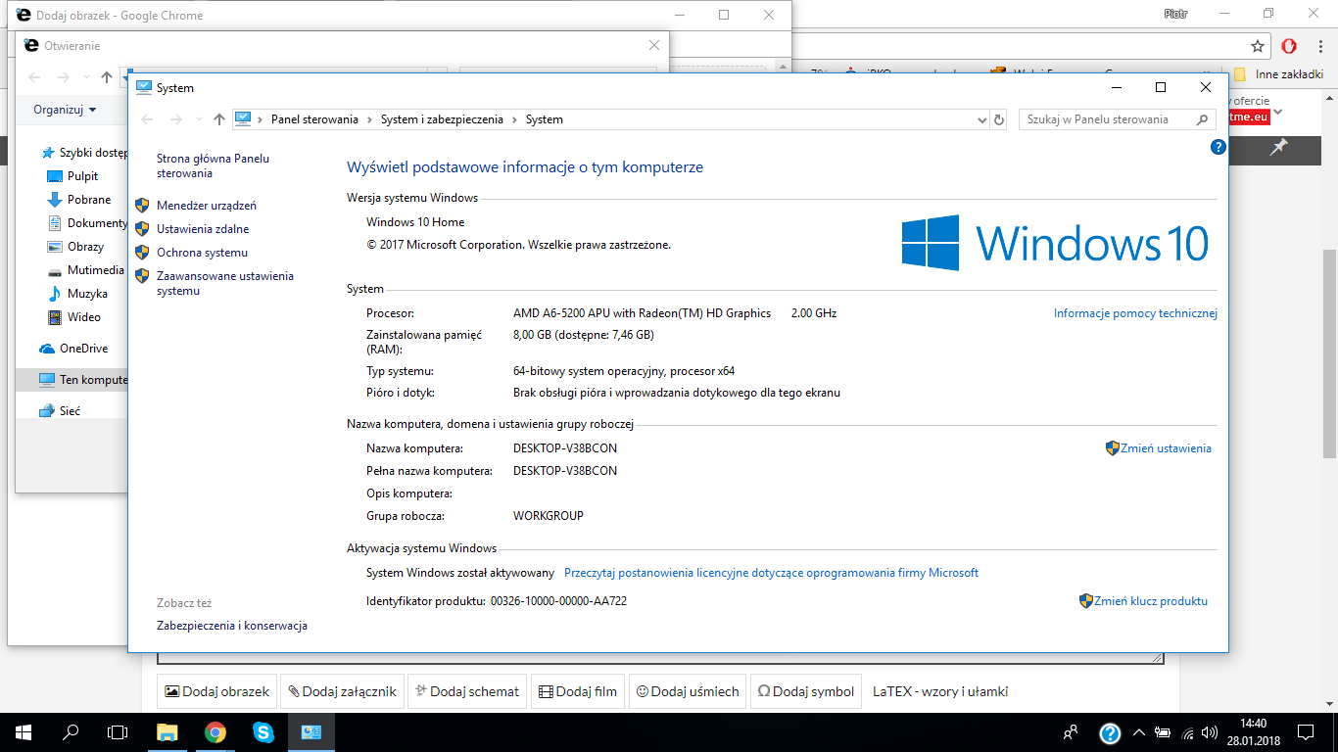
Task: Open Chrome's three-dot menu
Action: click(1319, 46)
